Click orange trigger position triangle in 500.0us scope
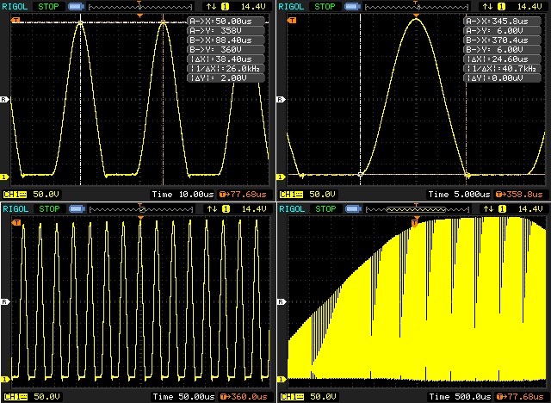Screen dimensions: 551x403 [x=417, y=218]
